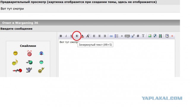Insert a hyperlink
Screen dimensions: 190x107
(111, 36)
